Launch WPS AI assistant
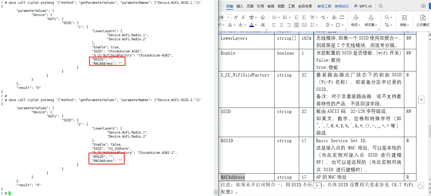Image resolution: width=431 pixels, height=196 pixels. tap(363, 6)
